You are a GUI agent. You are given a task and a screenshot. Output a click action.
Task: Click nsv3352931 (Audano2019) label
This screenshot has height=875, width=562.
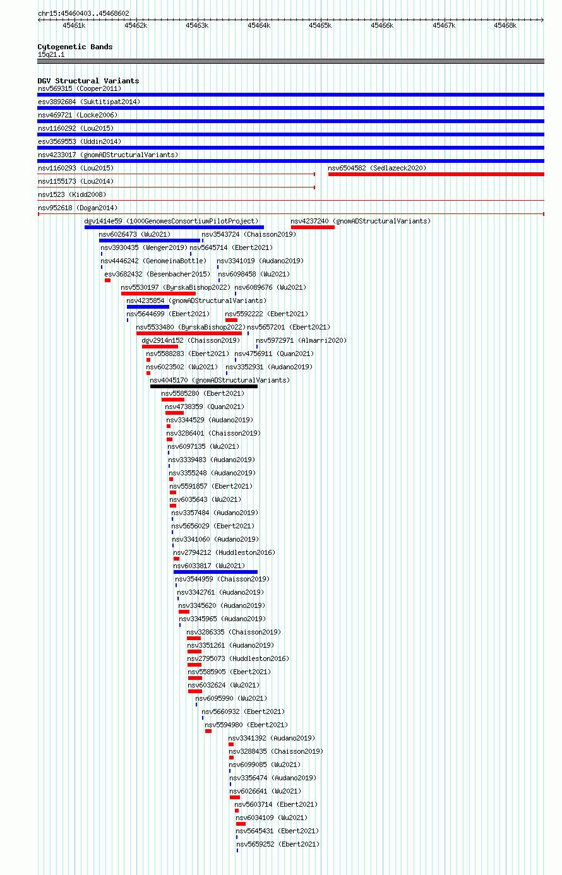coord(269,367)
